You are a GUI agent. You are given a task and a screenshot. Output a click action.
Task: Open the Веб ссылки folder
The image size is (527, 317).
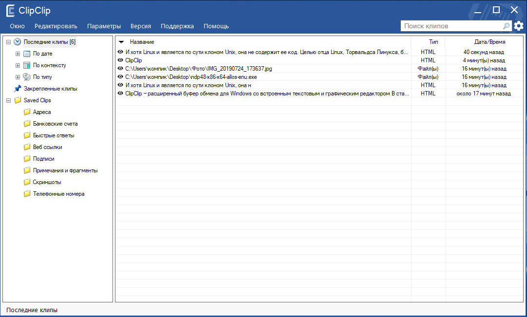[47, 147]
